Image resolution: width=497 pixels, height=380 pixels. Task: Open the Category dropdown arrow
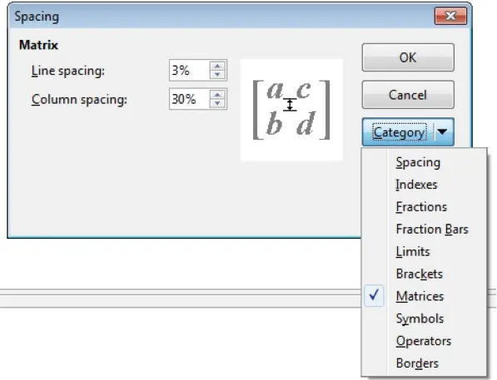click(x=443, y=131)
